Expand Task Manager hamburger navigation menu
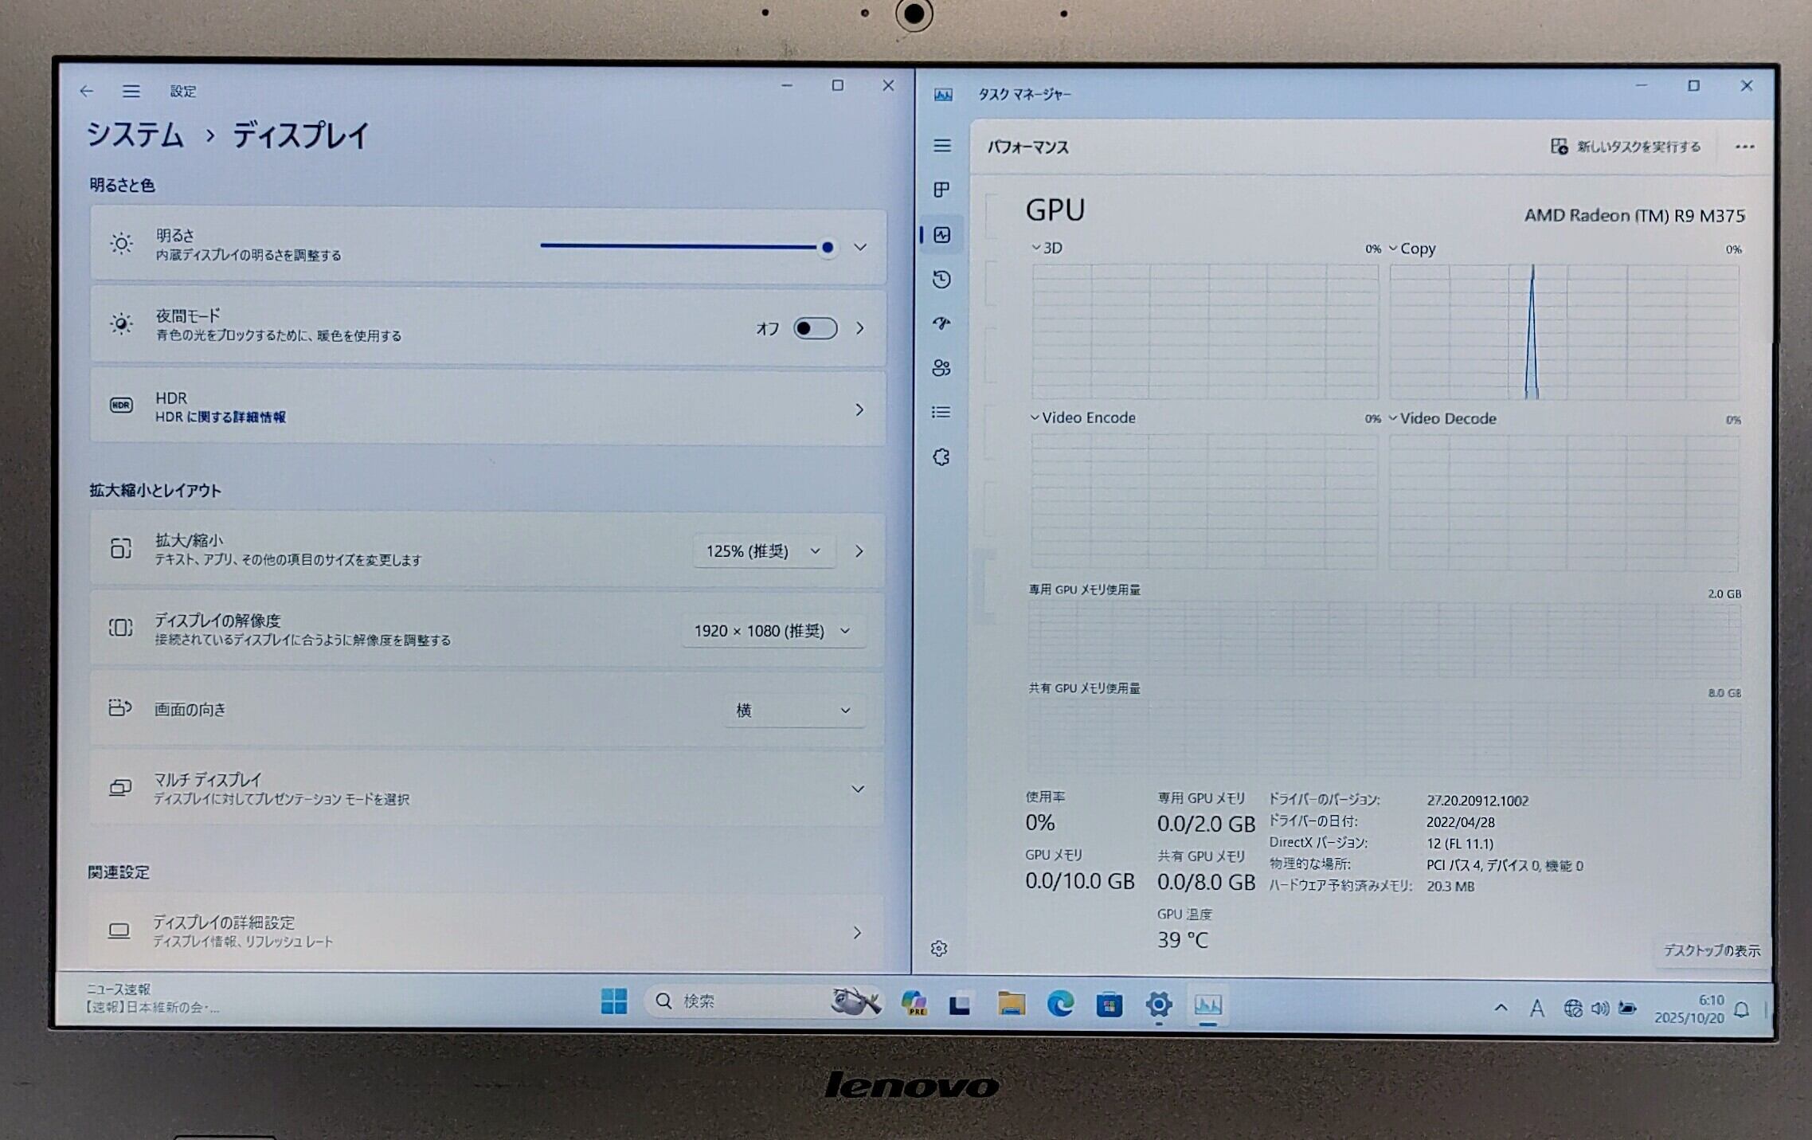The height and width of the screenshot is (1140, 1812). point(942,146)
